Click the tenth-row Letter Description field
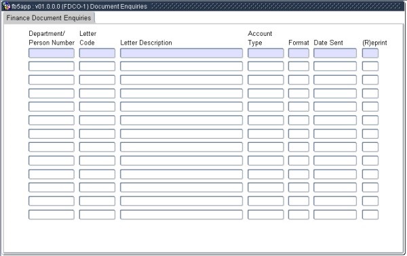Viewport: 407px width, 256px height. (181, 174)
